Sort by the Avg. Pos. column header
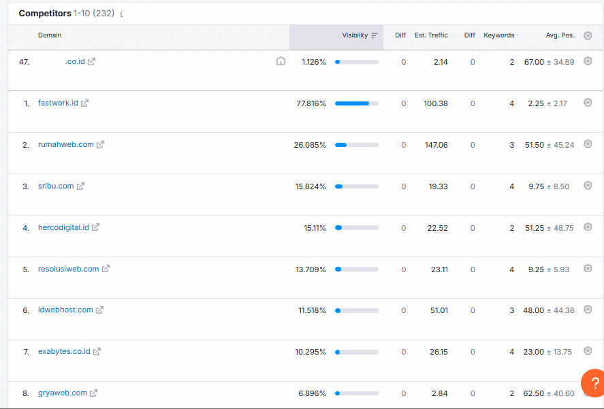Screen dimensions: 604x409 (x=560, y=35)
